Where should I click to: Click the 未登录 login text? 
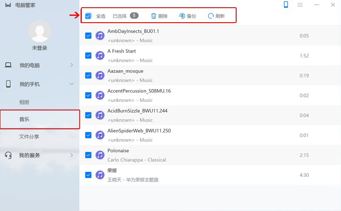pos(40,48)
